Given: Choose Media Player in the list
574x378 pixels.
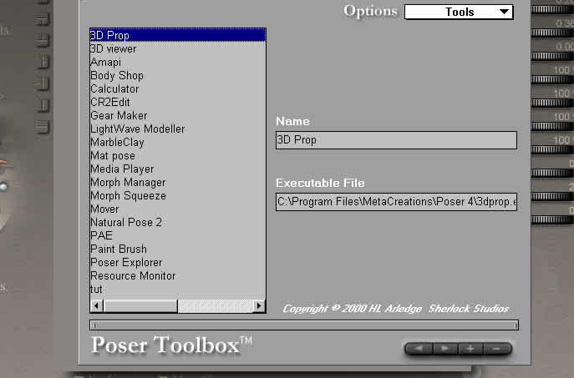Looking at the screenshot, I should click(177, 169).
